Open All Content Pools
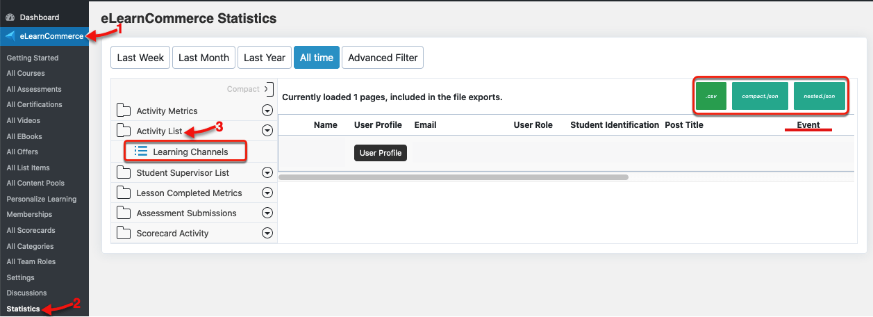Viewport: 873px width, 317px height. point(35,183)
